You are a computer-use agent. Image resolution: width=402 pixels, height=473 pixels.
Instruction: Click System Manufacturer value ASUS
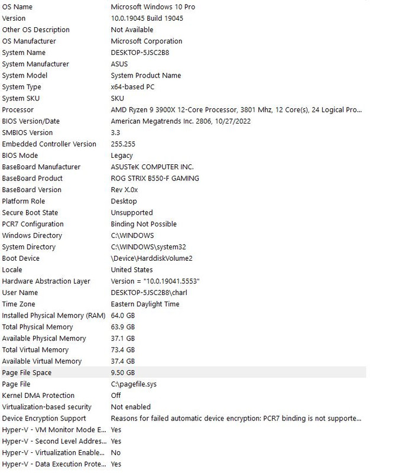(119, 64)
